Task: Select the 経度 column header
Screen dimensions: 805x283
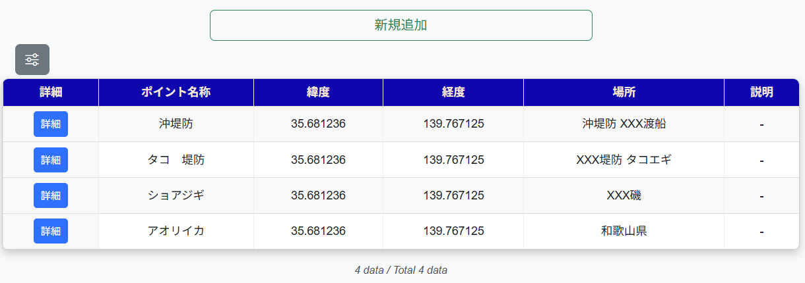Action: [x=453, y=92]
